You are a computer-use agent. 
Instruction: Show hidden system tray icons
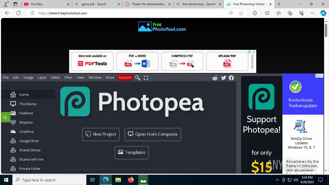(x=277, y=180)
